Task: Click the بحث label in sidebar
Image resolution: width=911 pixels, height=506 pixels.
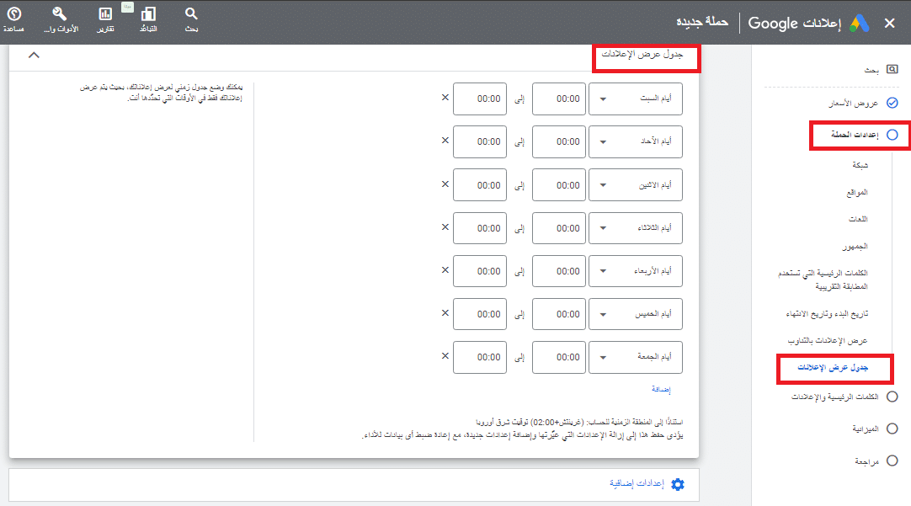Action: [871, 70]
